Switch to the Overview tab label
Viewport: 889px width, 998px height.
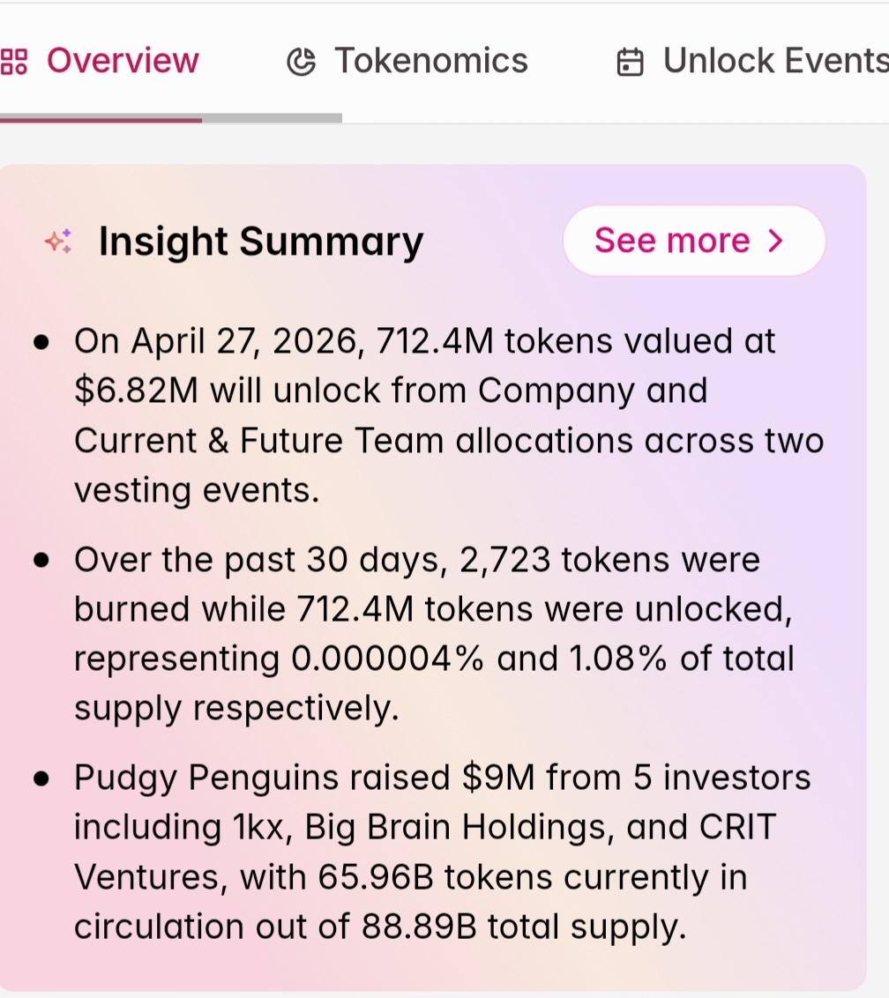[123, 61]
